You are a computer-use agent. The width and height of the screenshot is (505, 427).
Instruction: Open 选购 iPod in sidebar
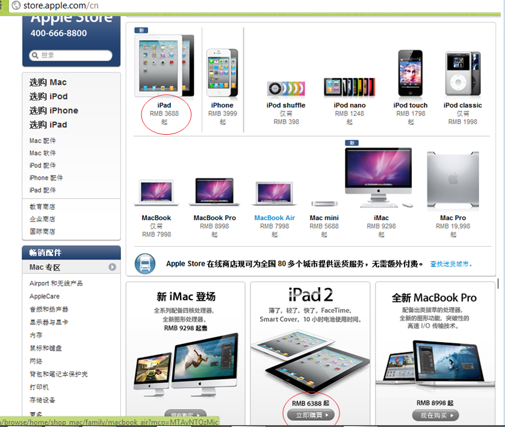[48, 97]
